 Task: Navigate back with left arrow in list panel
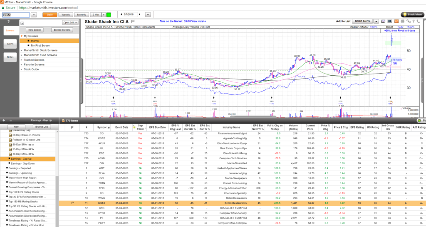pyautogui.click(x=4, y=120)
